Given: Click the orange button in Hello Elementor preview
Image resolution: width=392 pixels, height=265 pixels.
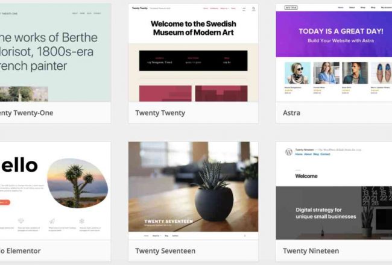Looking at the screenshot, I should tap(5, 202).
